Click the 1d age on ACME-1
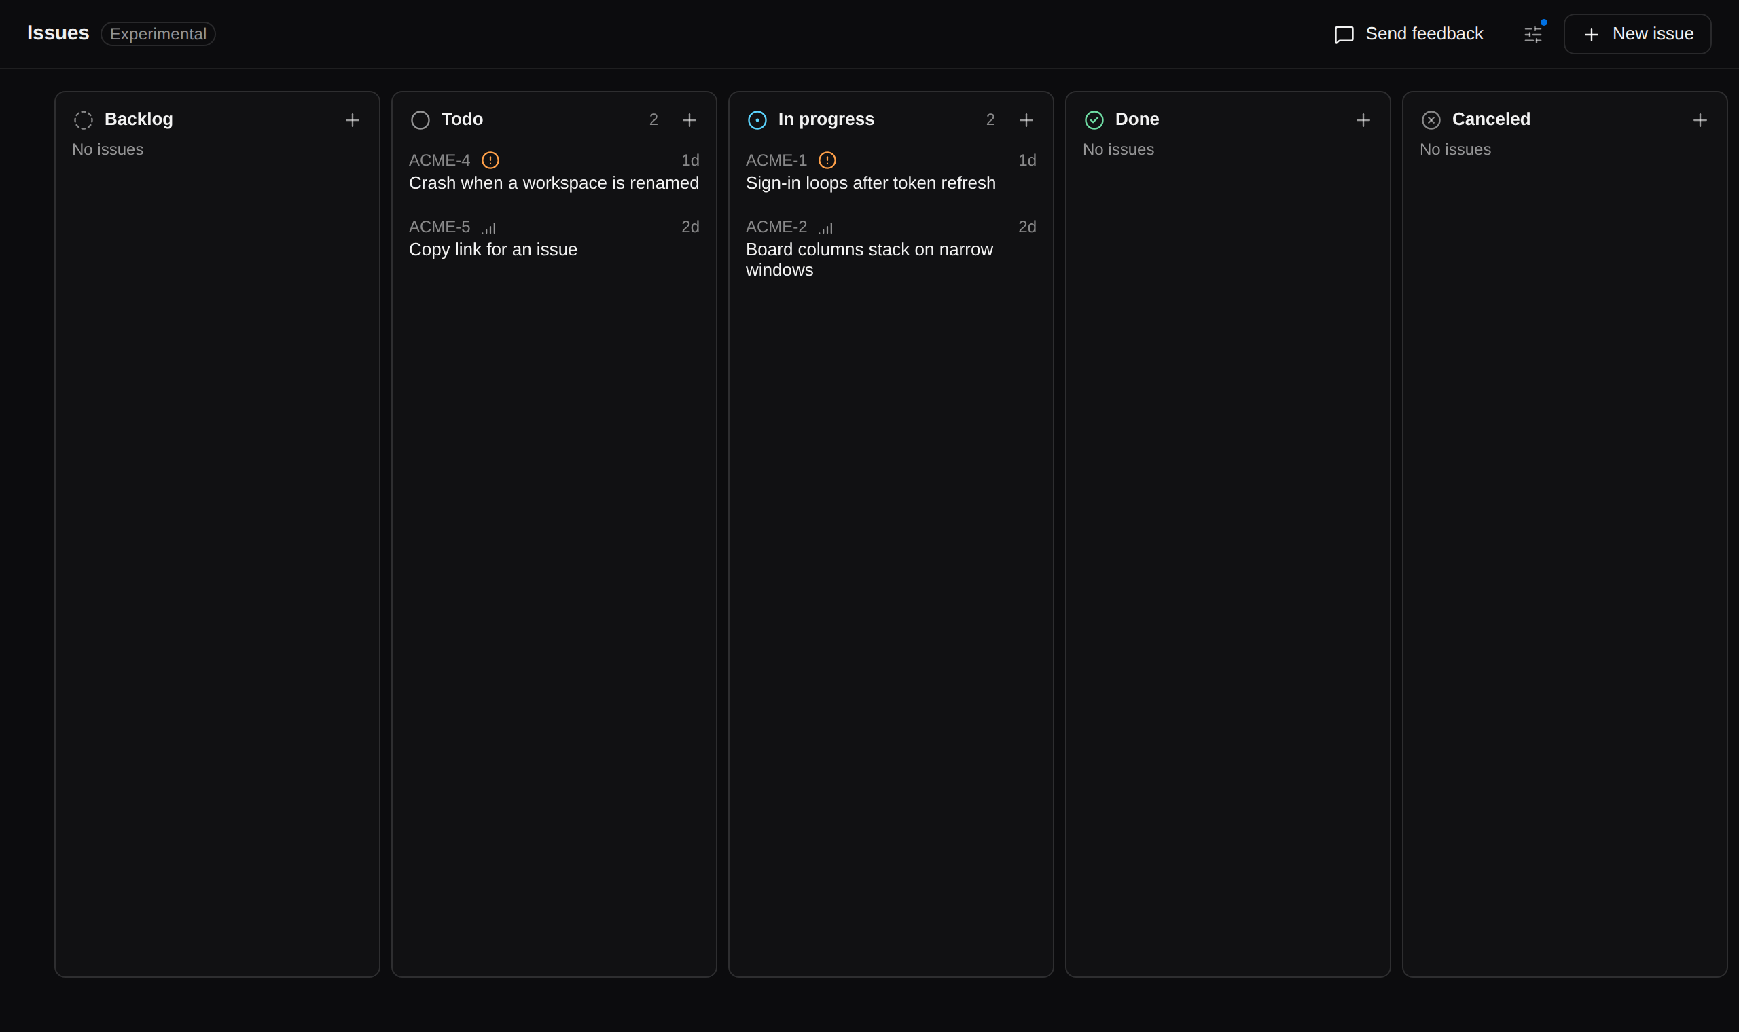 1027,161
